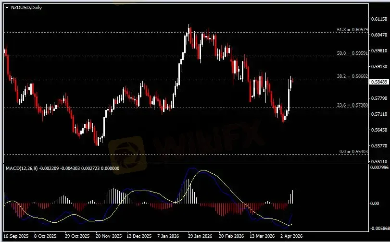The width and height of the screenshot is (390, 242).
Task: Click the MACD scale value -0.005868
Action: tap(380, 229)
